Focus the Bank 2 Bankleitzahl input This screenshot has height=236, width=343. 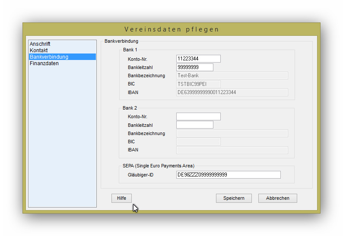pos(194,125)
